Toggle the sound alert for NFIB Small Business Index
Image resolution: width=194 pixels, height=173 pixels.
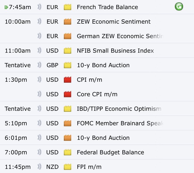click(x=39, y=51)
